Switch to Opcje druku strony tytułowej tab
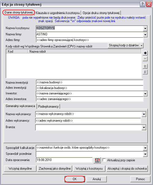Image resolution: width=153 pixels, height=185 pixels. pos(101,13)
